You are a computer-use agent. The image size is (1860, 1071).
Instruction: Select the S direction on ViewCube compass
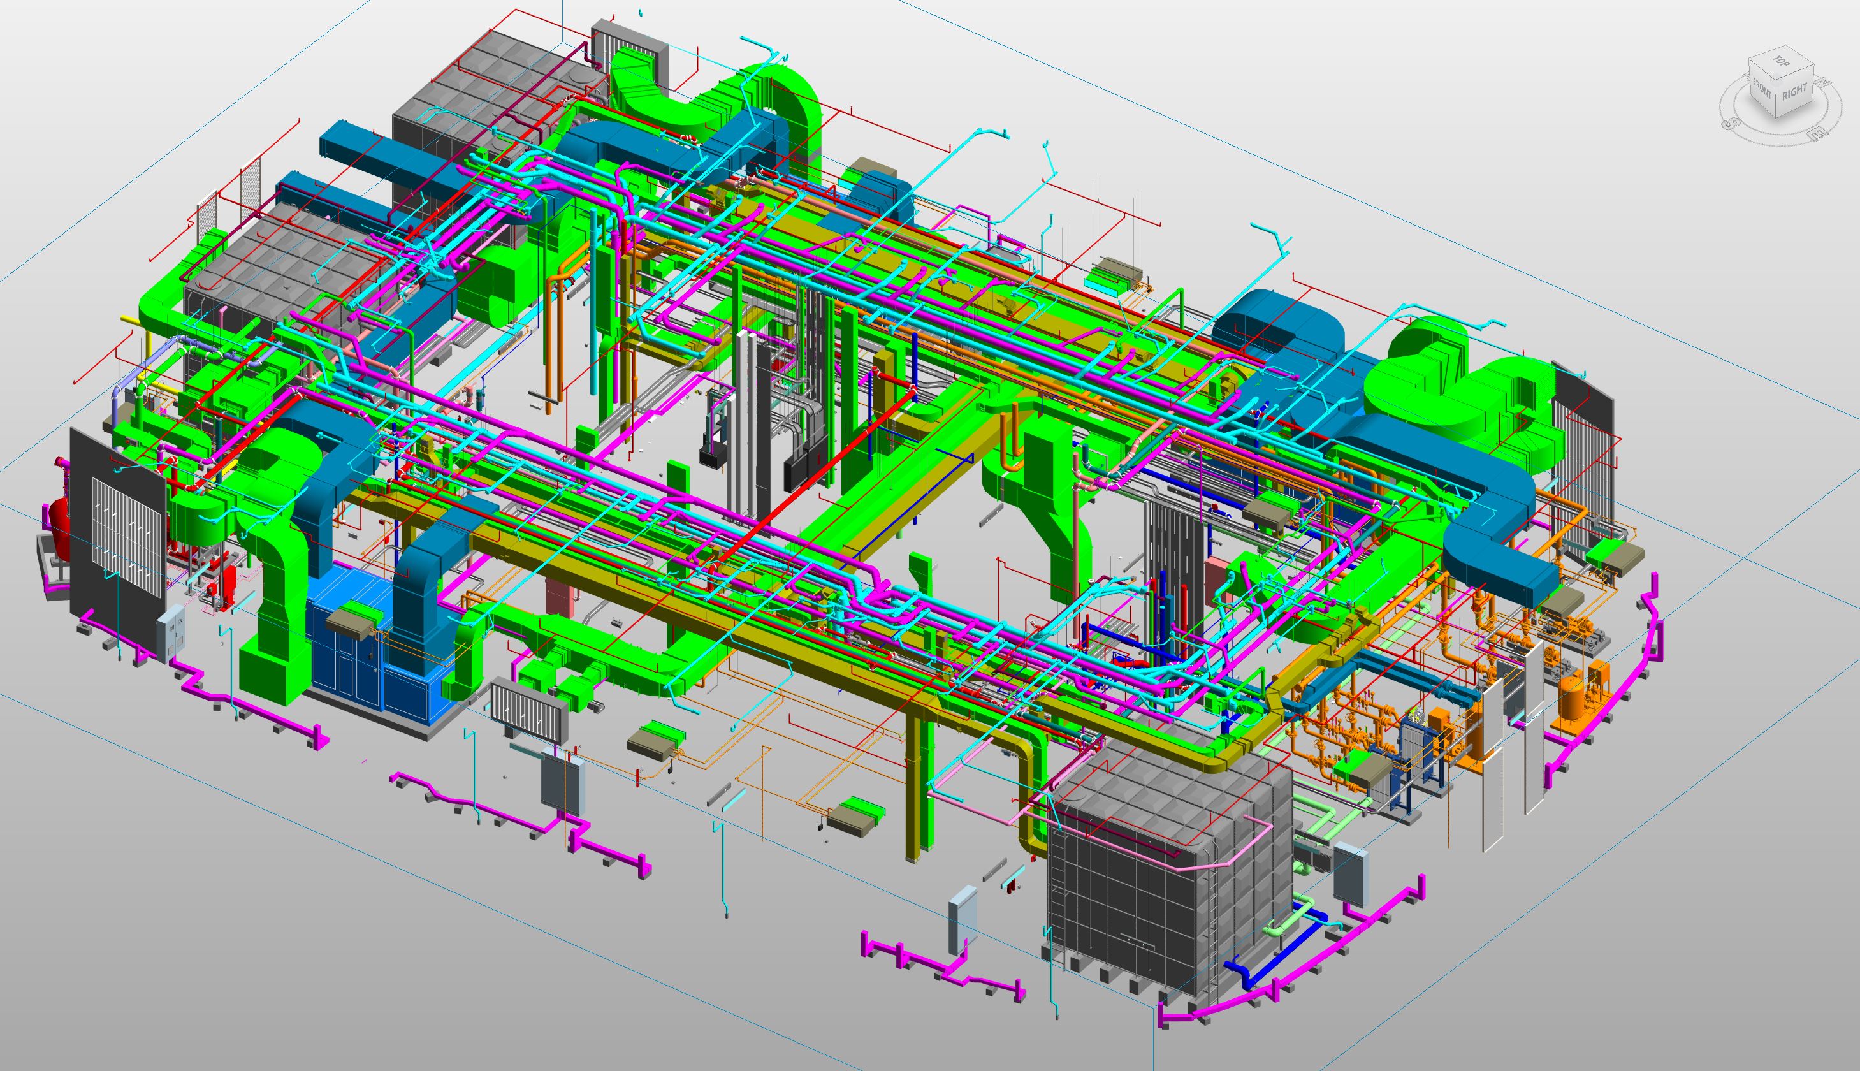tap(1731, 124)
